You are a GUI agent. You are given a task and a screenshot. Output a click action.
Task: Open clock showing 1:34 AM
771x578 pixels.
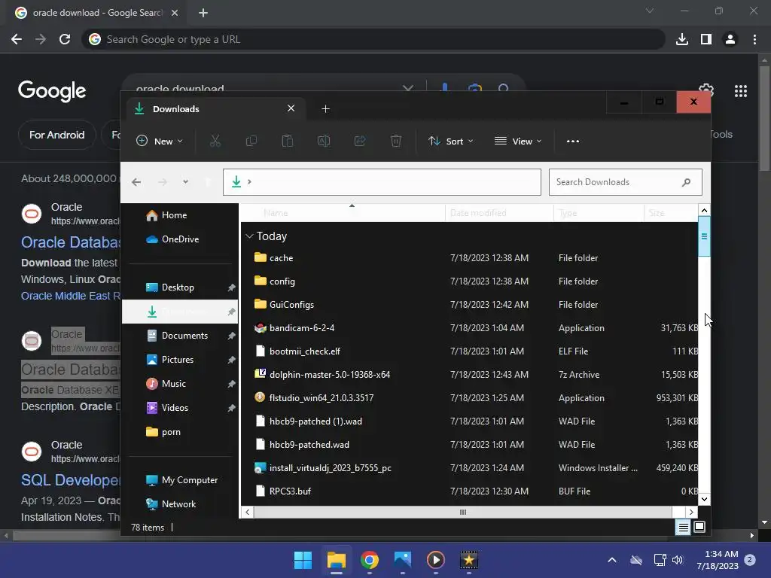click(x=718, y=560)
